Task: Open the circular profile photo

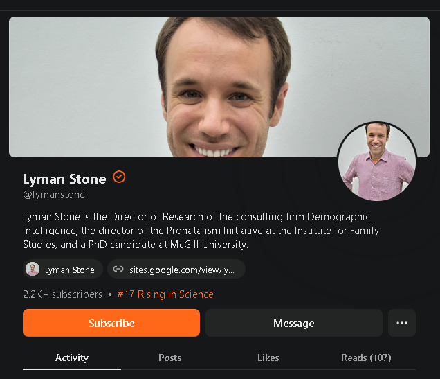Action: (377, 161)
